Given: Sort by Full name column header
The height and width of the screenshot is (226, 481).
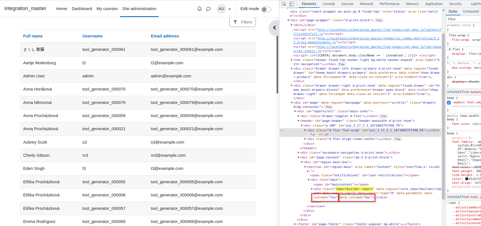Looking at the screenshot, I should tap(33, 36).
